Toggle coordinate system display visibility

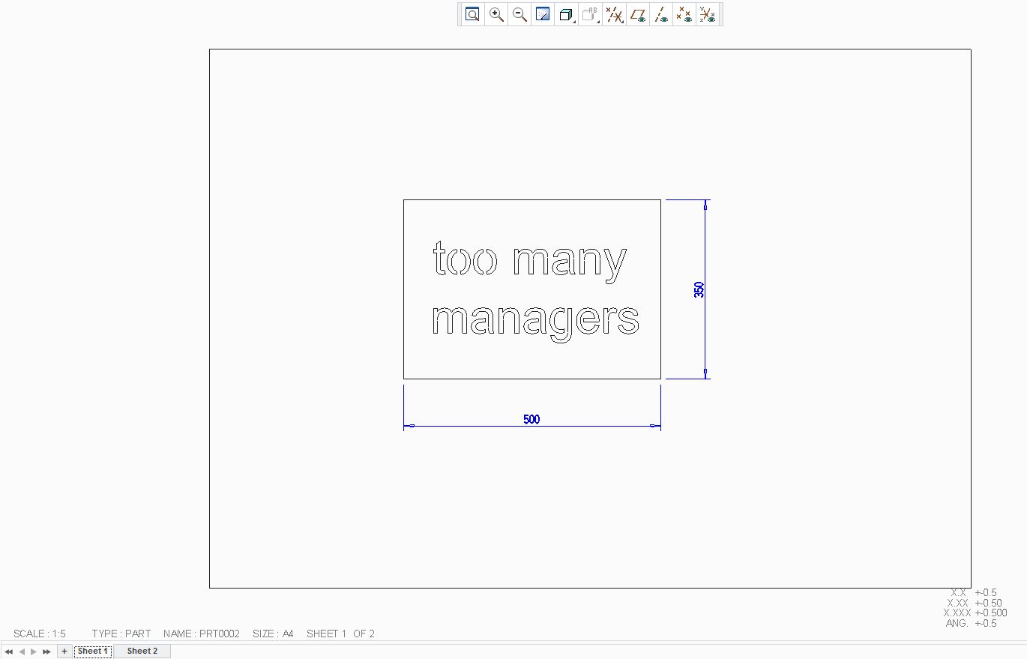(707, 14)
